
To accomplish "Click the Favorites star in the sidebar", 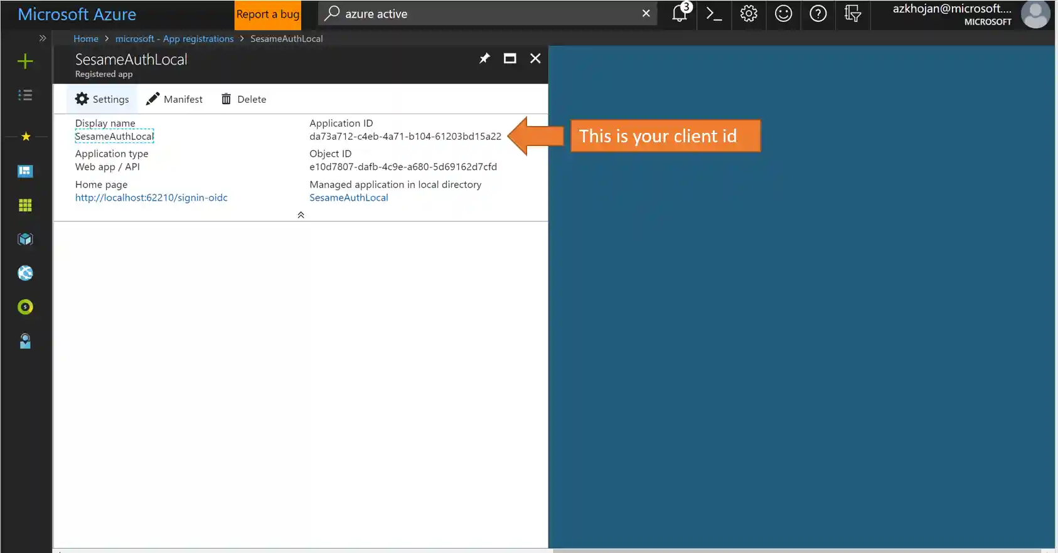I will 26,137.
